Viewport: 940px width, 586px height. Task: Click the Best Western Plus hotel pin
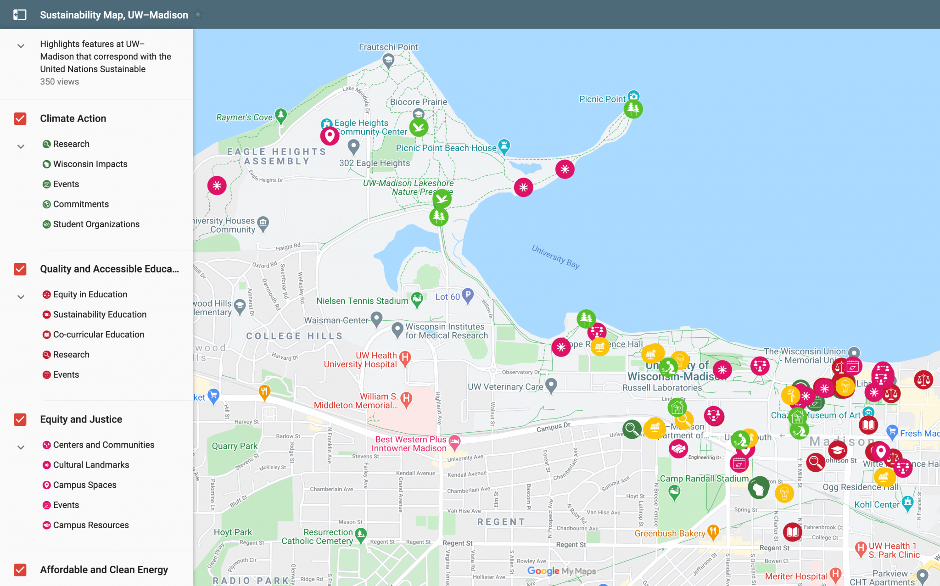point(454,442)
